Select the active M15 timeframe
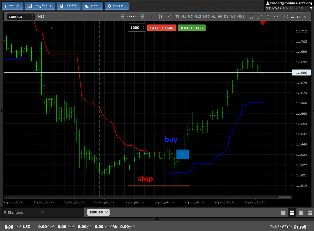314x231 pixels. coord(198,17)
